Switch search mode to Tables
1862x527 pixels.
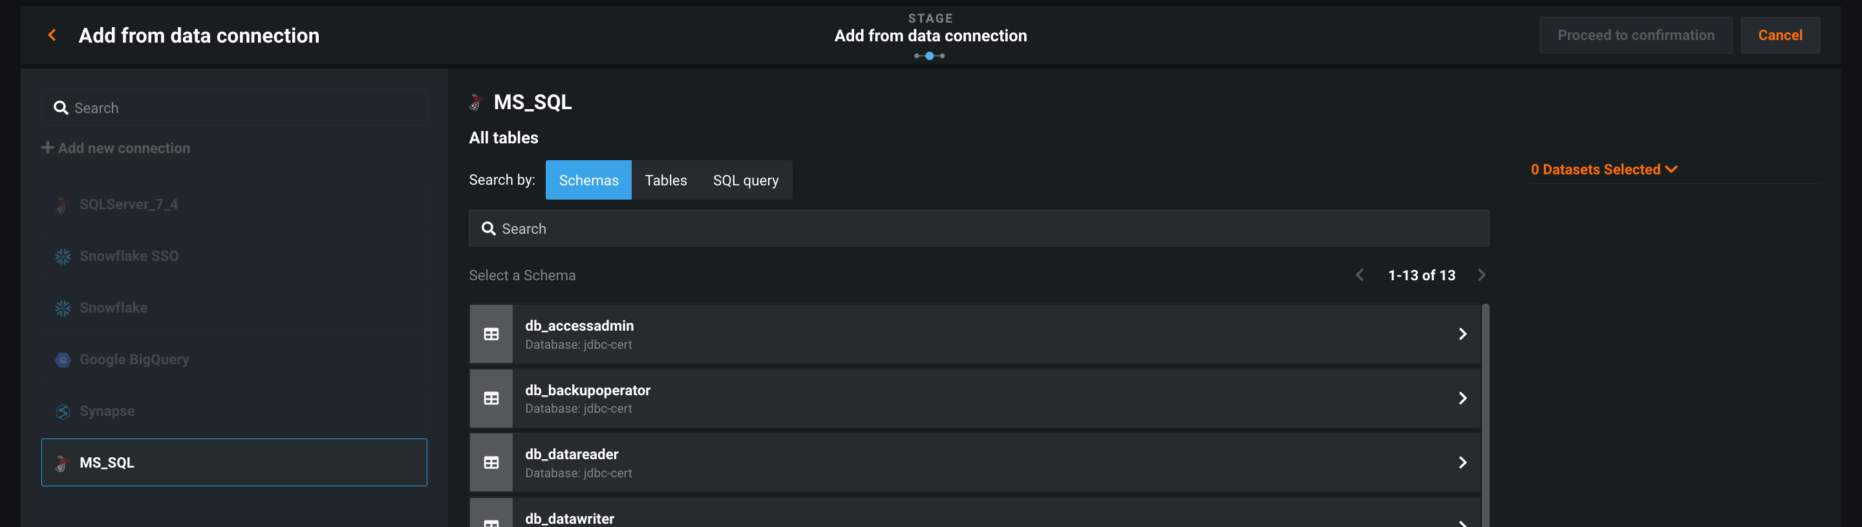tap(665, 180)
